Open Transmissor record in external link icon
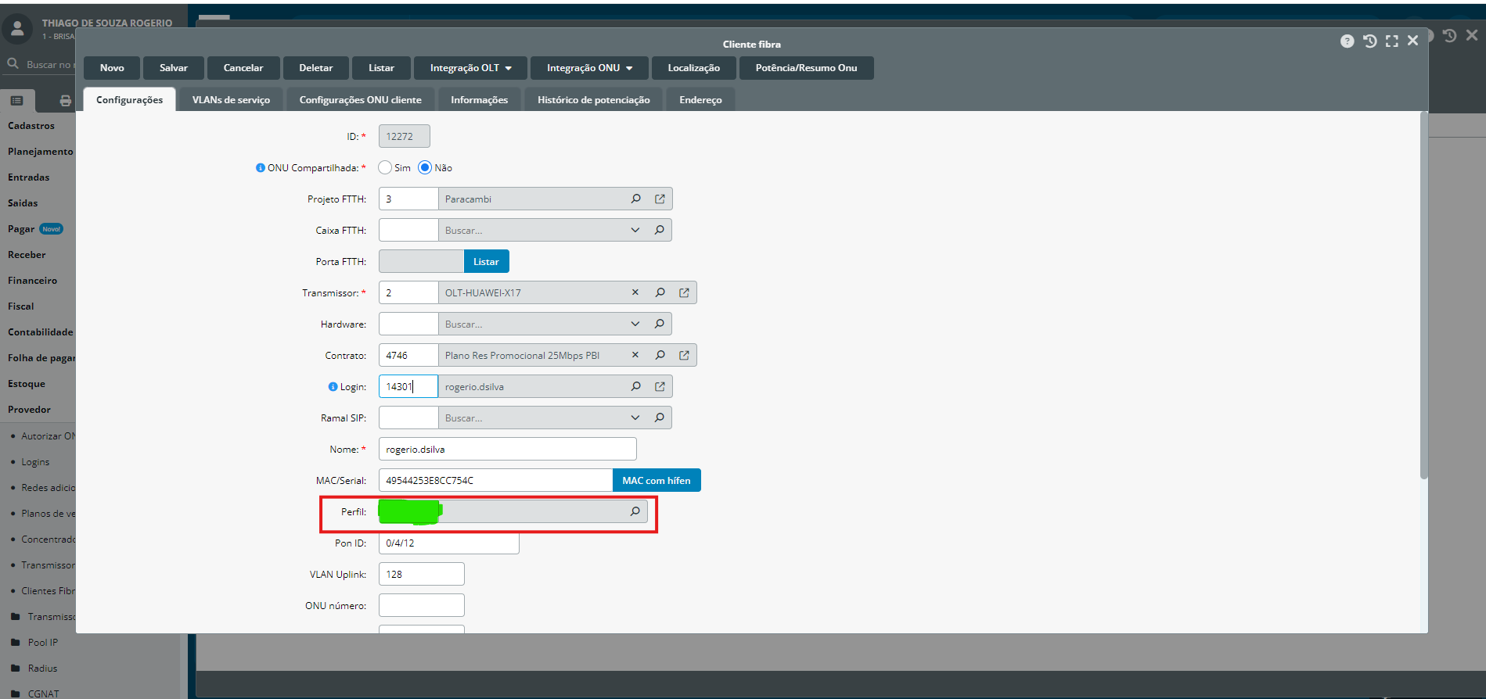Viewport: 1486px width, 699px height. [684, 292]
